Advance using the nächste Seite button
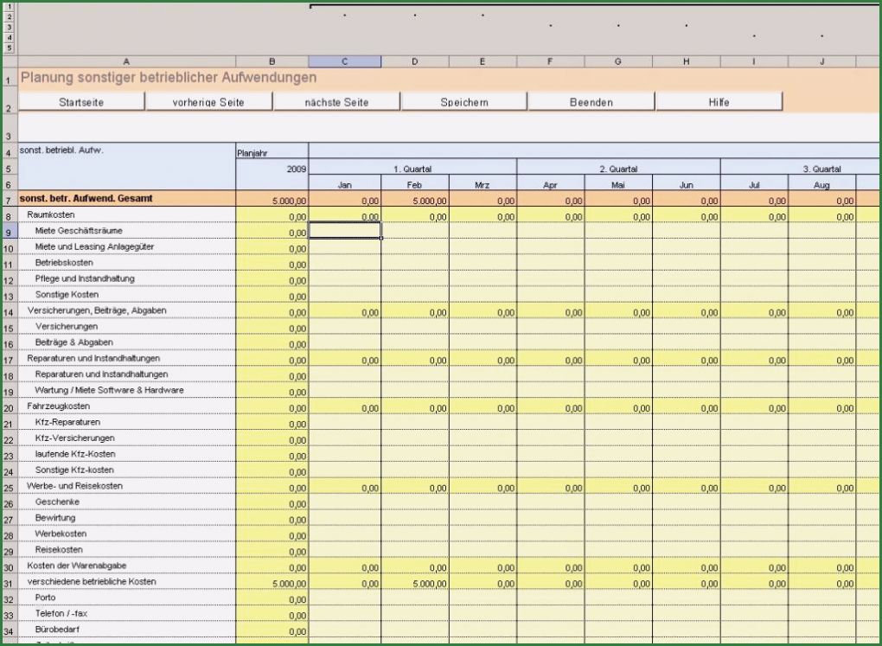882x646 pixels. pyautogui.click(x=336, y=101)
